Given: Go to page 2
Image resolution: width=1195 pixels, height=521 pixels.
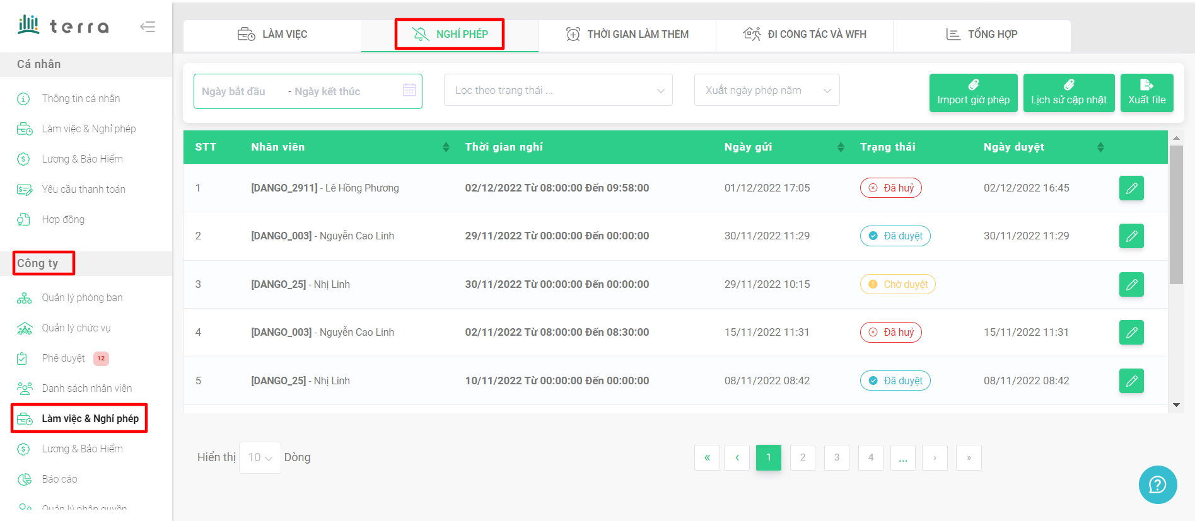Looking at the screenshot, I should click(802, 457).
